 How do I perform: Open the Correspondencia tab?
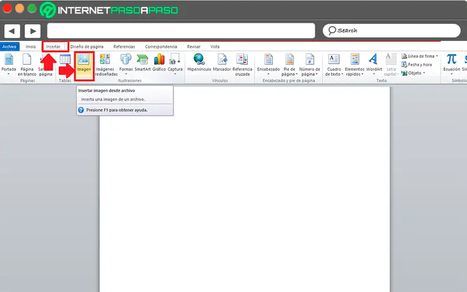click(x=161, y=47)
